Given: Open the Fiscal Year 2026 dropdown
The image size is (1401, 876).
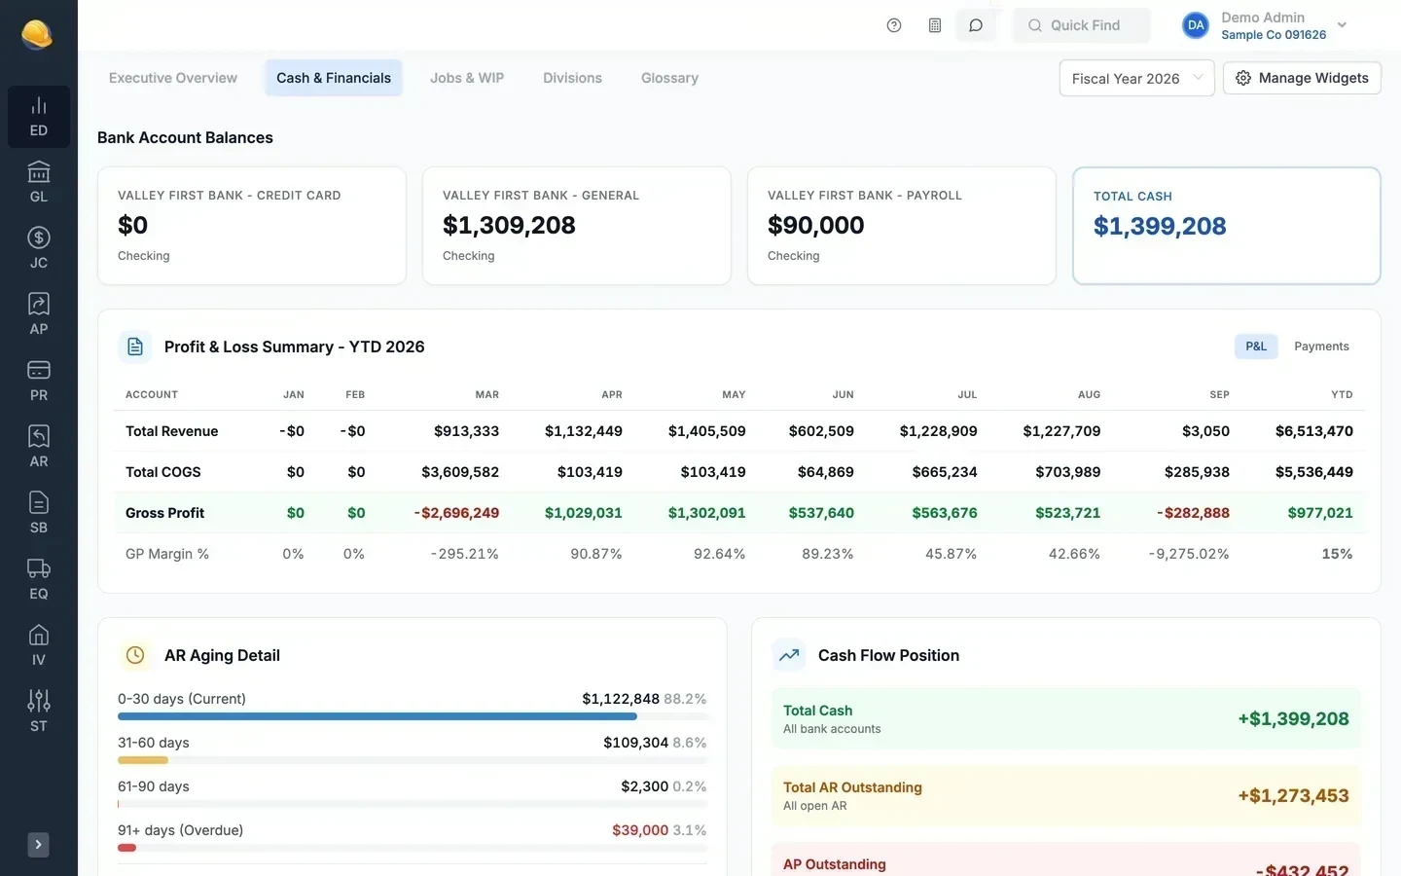Looking at the screenshot, I should pos(1136,78).
